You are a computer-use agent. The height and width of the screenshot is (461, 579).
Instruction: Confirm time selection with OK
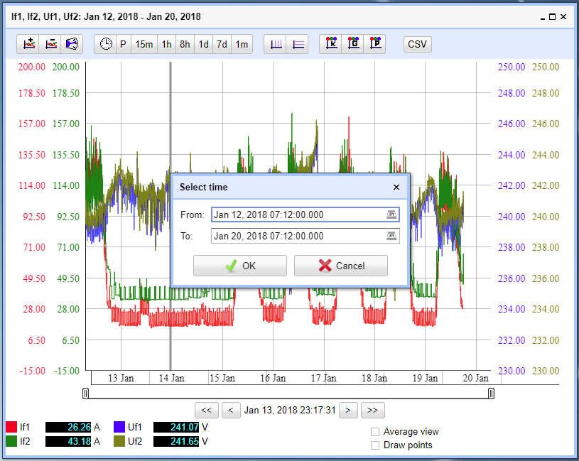240,266
